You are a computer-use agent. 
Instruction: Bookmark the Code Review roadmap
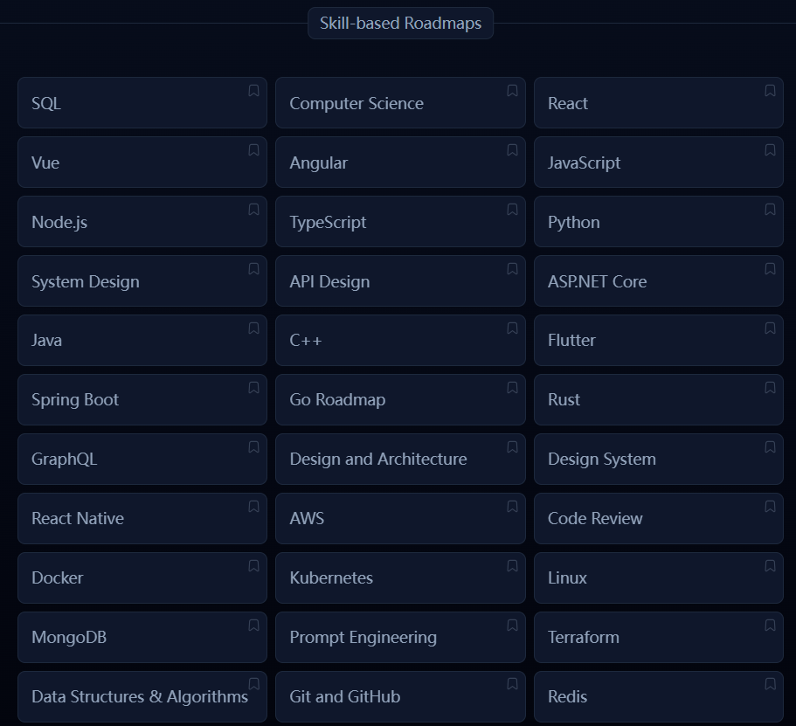(770, 506)
